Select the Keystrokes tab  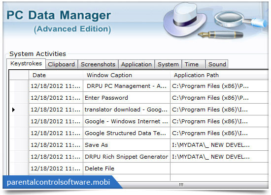pyautogui.click(x=26, y=63)
